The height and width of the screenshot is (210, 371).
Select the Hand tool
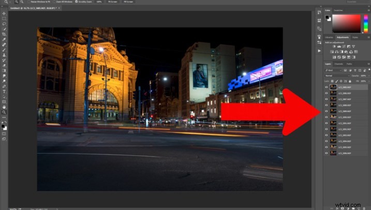[x=4, y=107]
